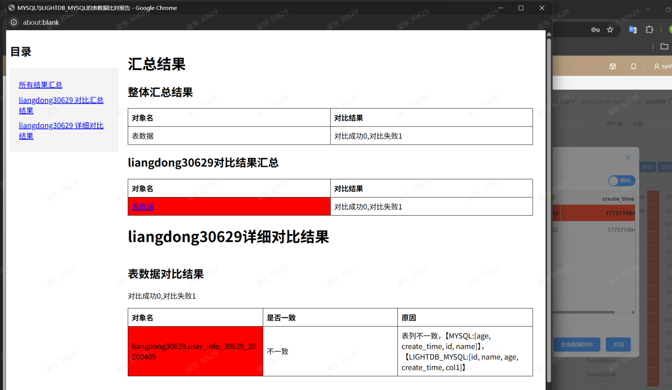Image resolution: width=672 pixels, height=390 pixels.
Task: Click the cube icon in the tan header bar
Action: tap(613, 66)
